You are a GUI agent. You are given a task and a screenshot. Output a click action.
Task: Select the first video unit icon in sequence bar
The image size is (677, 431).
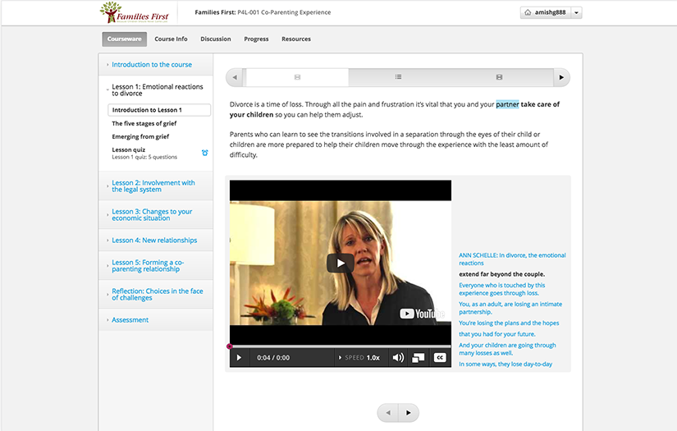pos(298,77)
